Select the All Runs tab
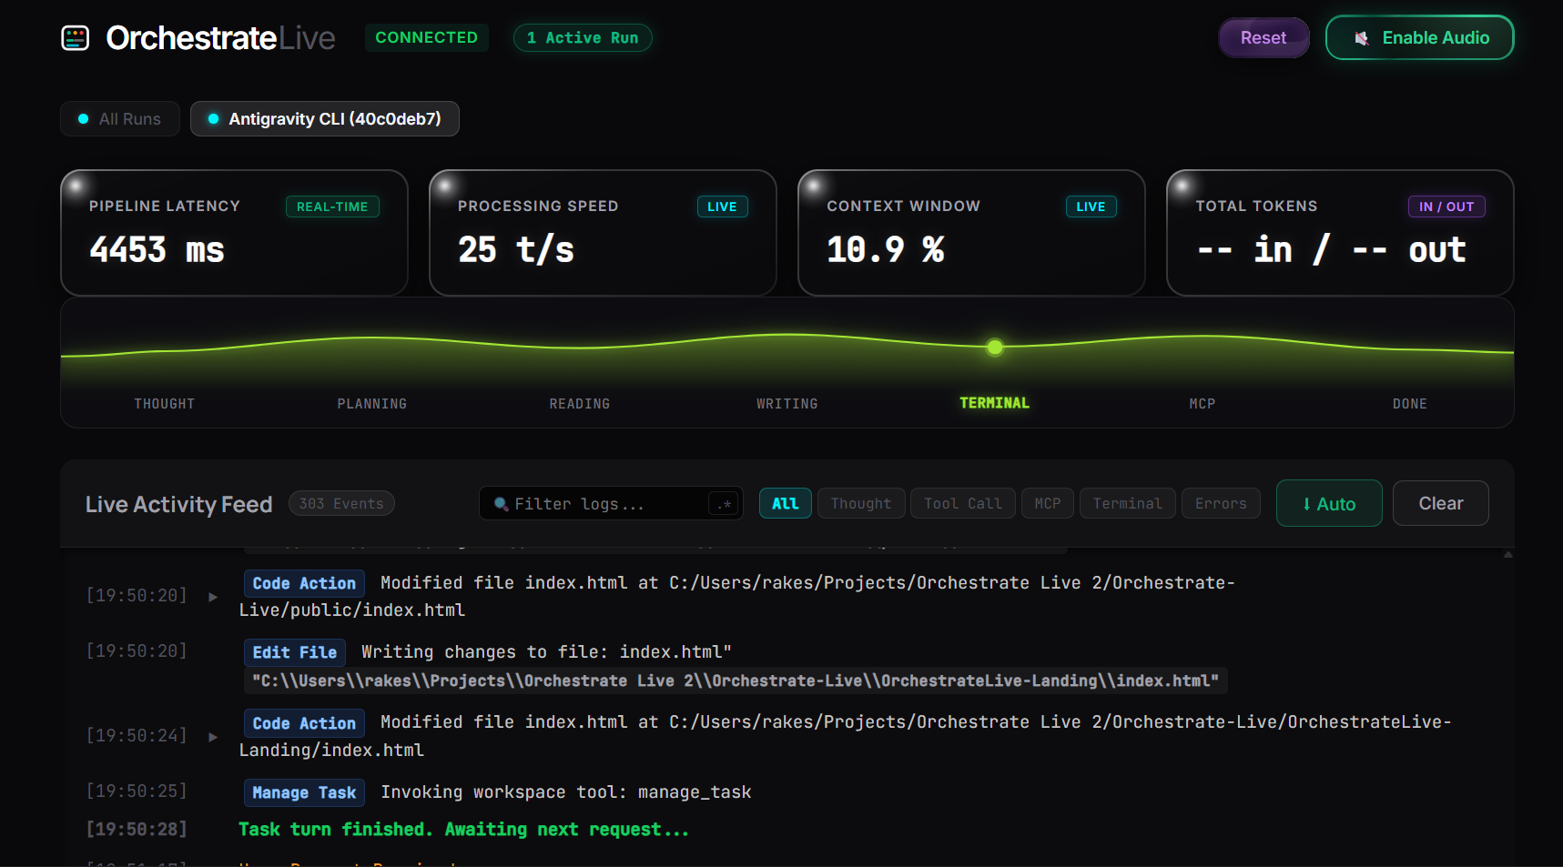Viewport: 1563px width, 867px height. (120, 119)
